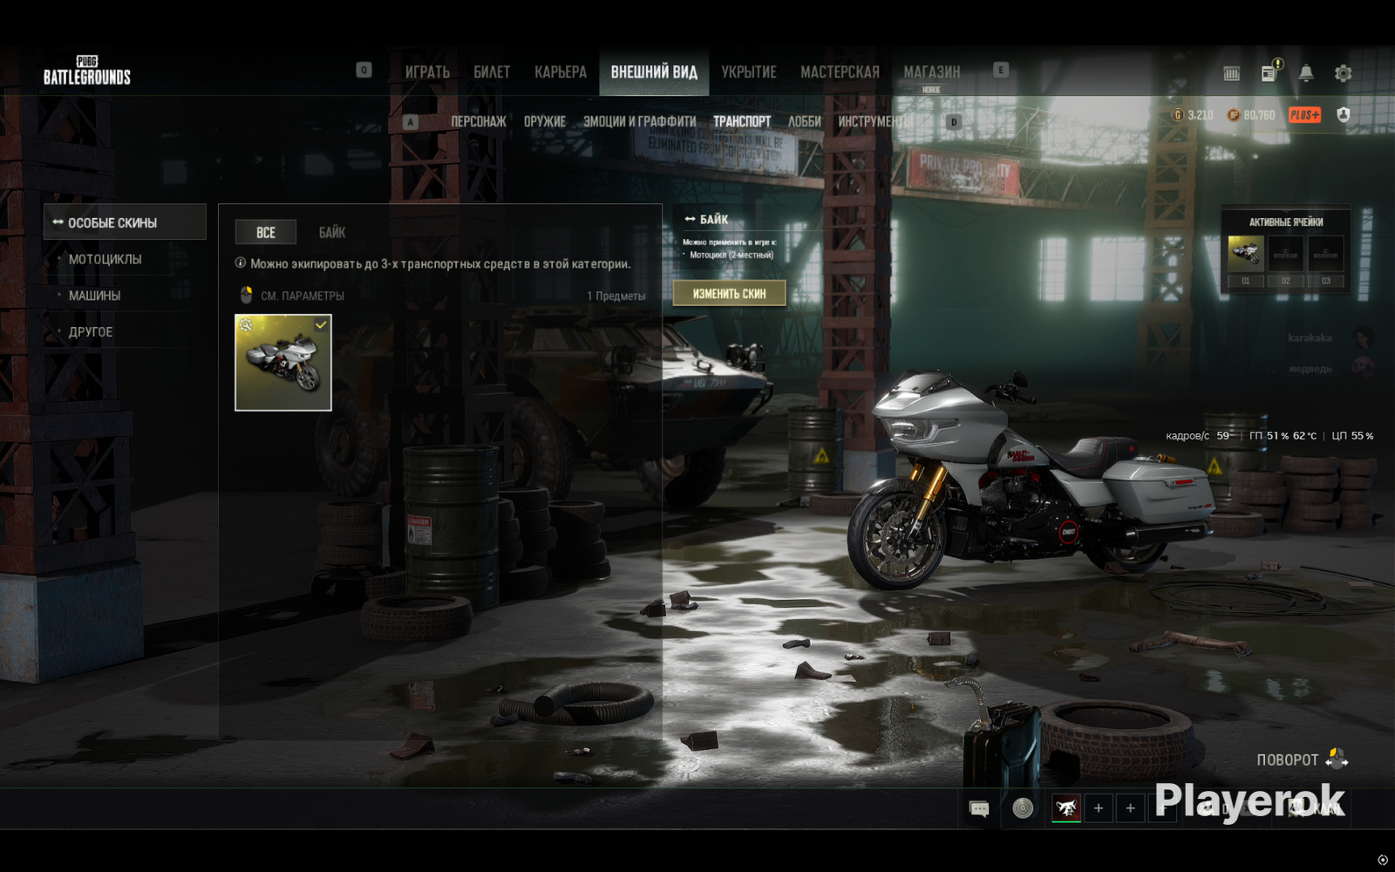Select the ВСЕ filter tab

coord(266,232)
